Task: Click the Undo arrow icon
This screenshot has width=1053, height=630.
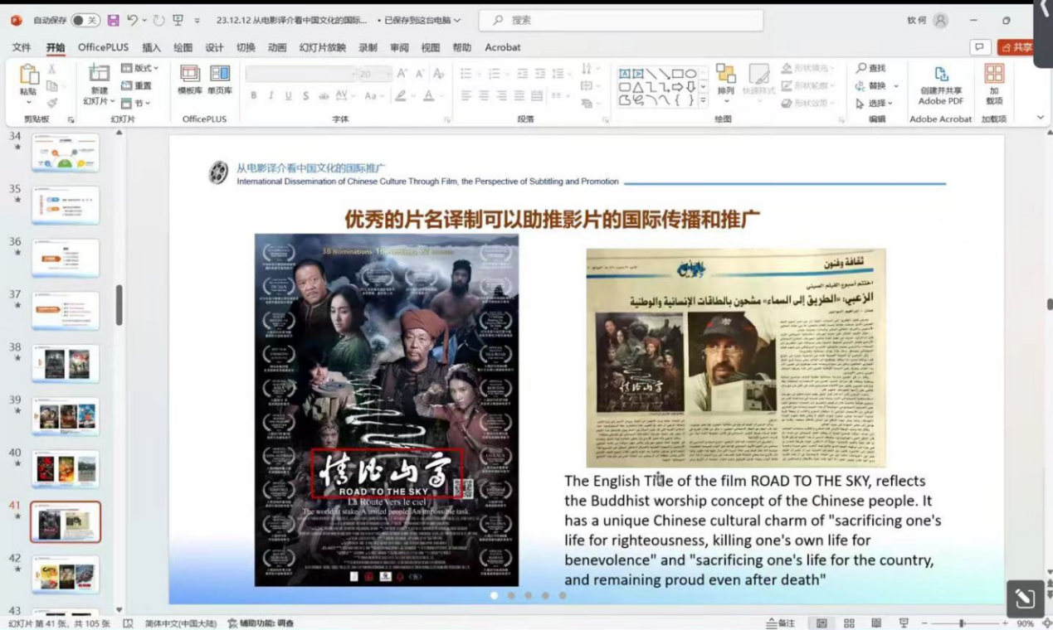Action: click(133, 20)
